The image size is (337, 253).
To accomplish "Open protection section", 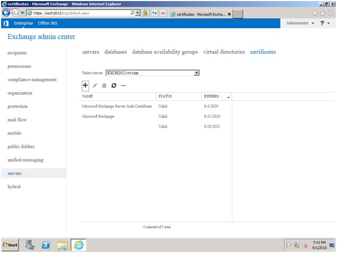I will (x=17, y=106).
